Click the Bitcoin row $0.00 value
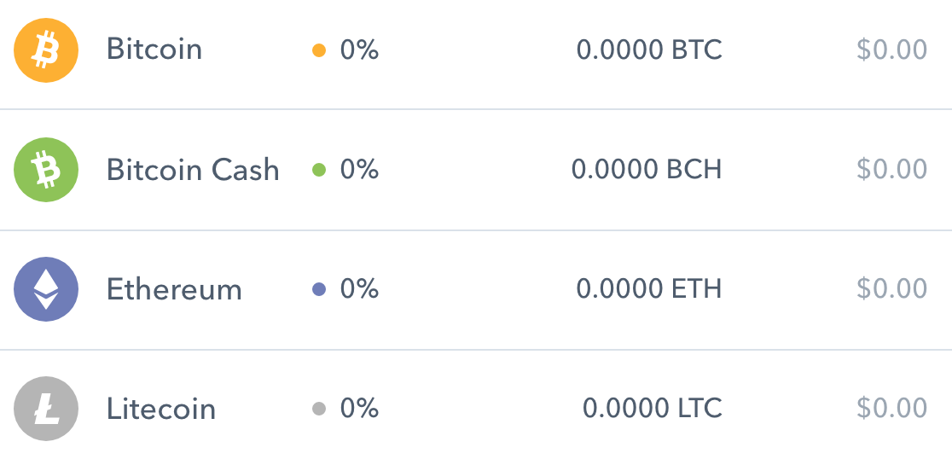952x459 pixels. [891, 50]
